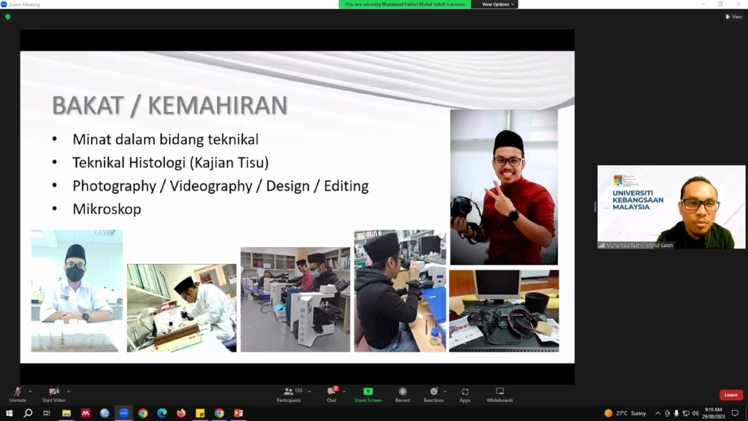Open the Chat panel
748x421 pixels.
(x=332, y=393)
